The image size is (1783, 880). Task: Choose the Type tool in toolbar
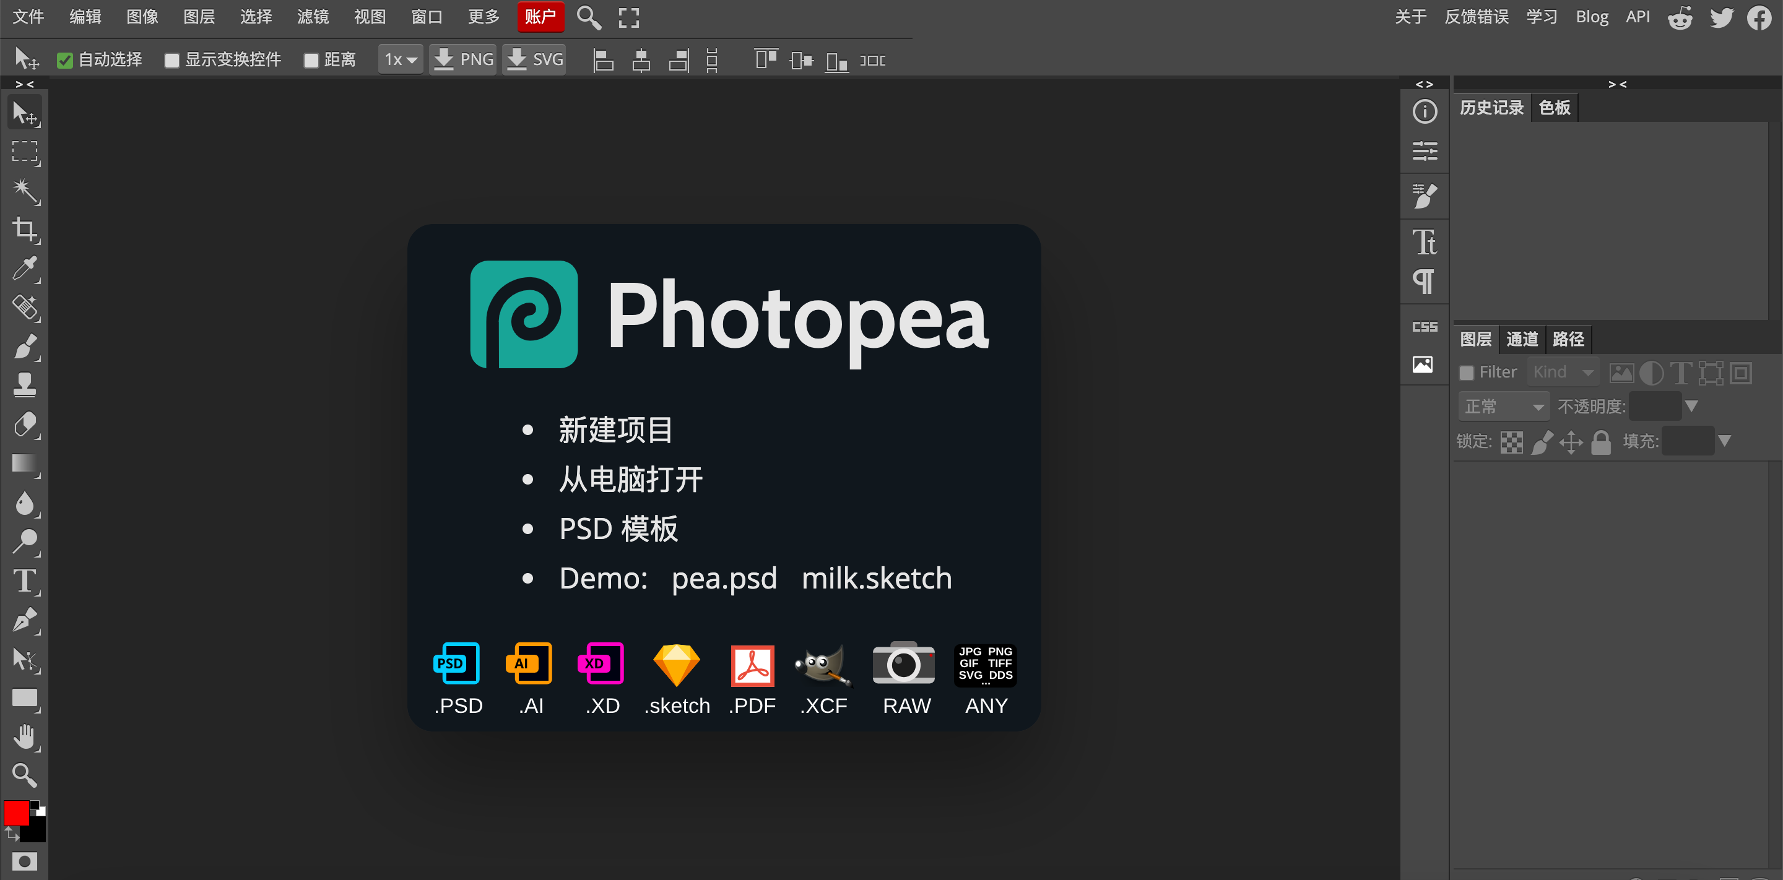pyautogui.click(x=25, y=580)
